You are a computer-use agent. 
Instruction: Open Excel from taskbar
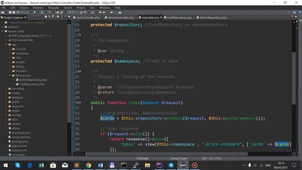(41, 165)
